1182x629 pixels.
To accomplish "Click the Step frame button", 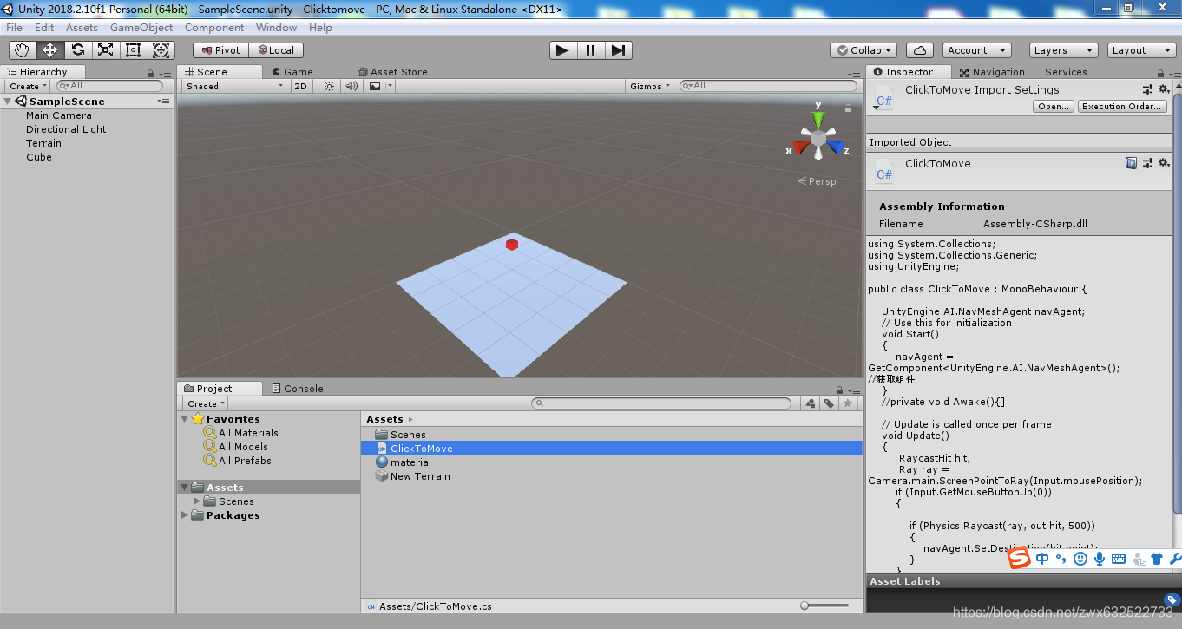I will [x=618, y=50].
